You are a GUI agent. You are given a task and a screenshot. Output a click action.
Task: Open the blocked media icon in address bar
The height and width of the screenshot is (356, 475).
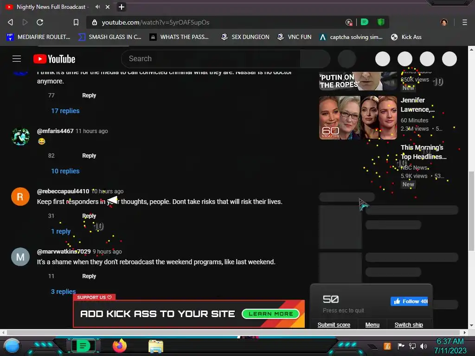pos(349,22)
